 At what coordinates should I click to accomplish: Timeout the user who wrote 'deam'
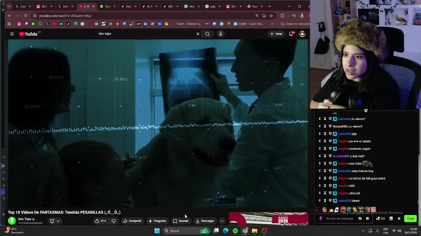pyautogui.click(x=325, y=201)
